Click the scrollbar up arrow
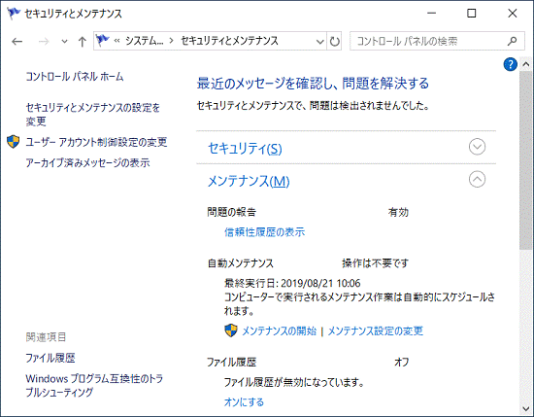The image size is (534, 417). pos(526,64)
